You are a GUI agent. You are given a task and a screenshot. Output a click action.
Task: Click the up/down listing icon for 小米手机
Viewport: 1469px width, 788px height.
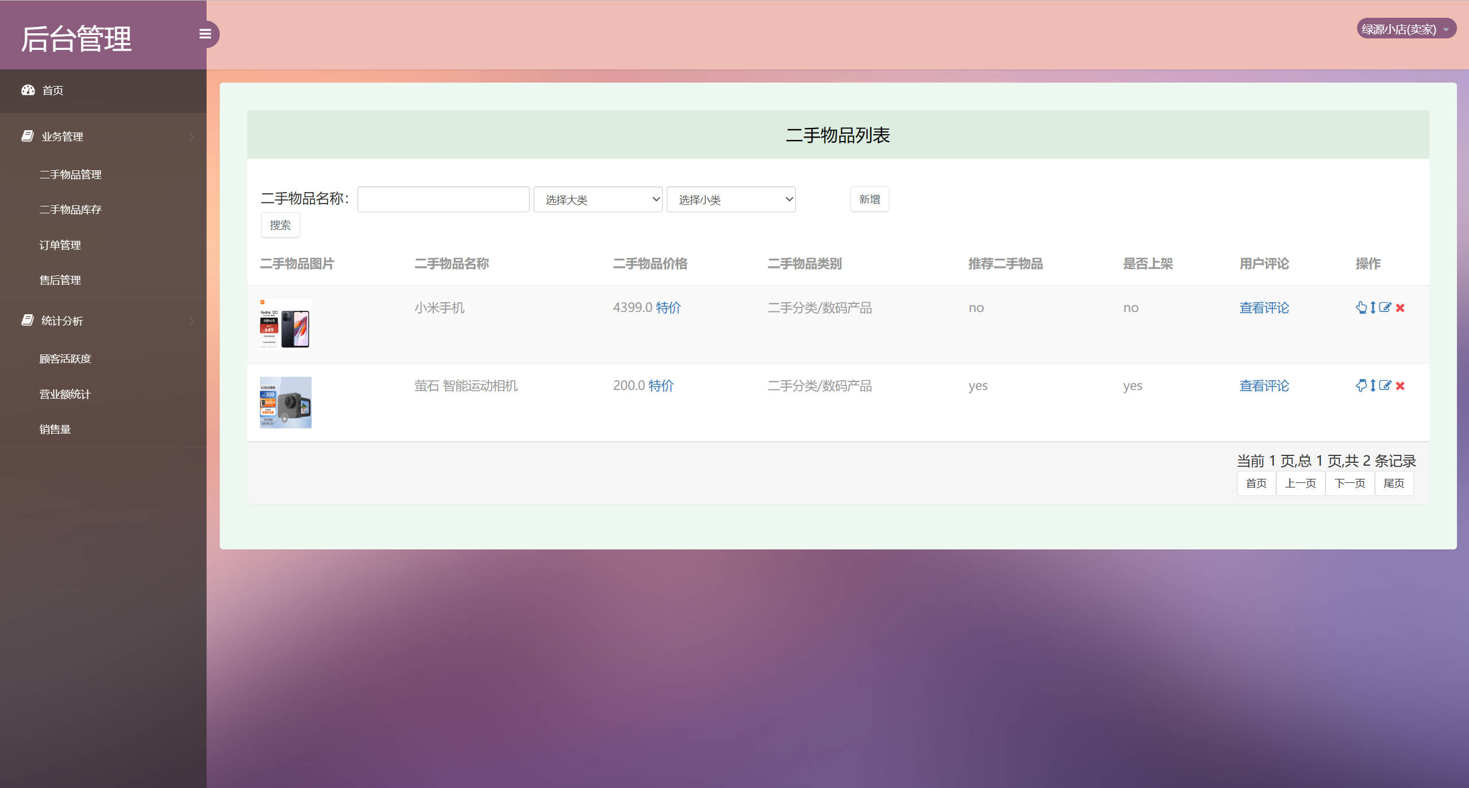[1373, 307]
